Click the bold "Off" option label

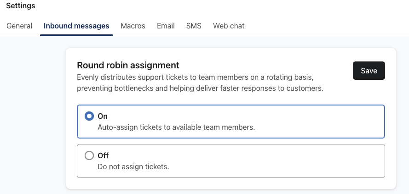click(103, 156)
